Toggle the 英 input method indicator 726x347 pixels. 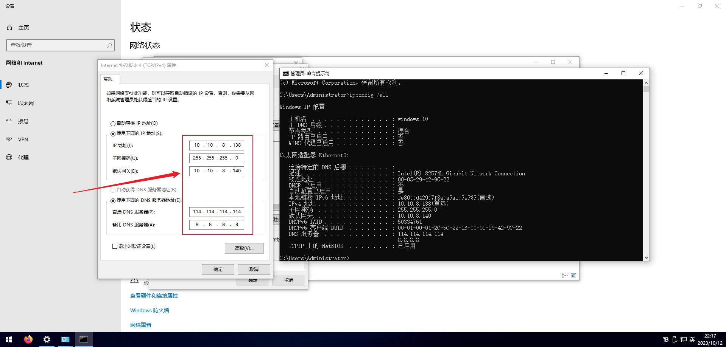(692, 339)
